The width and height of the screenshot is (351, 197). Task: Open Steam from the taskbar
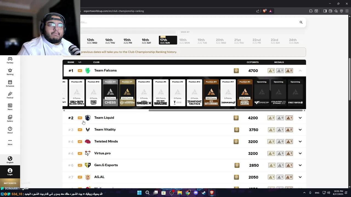pyautogui.click(x=203, y=193)
